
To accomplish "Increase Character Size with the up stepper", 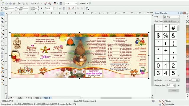I will coord(174,85).
